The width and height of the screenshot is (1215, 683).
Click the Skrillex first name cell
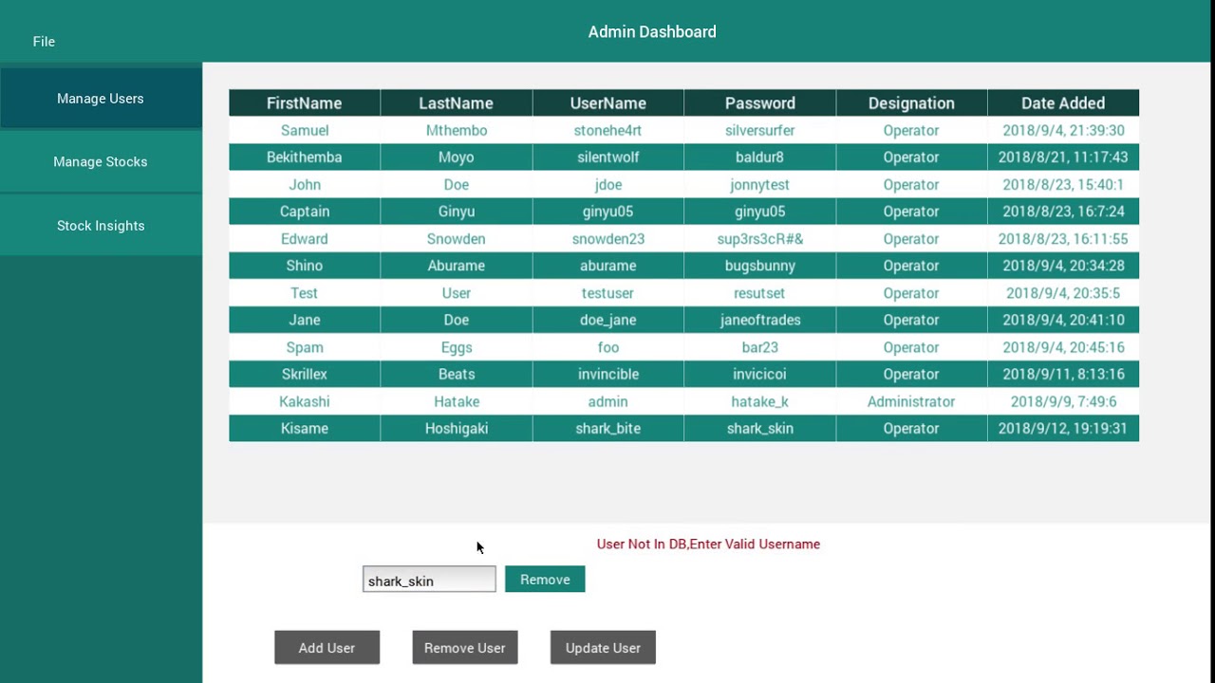[x=304, y=375]
